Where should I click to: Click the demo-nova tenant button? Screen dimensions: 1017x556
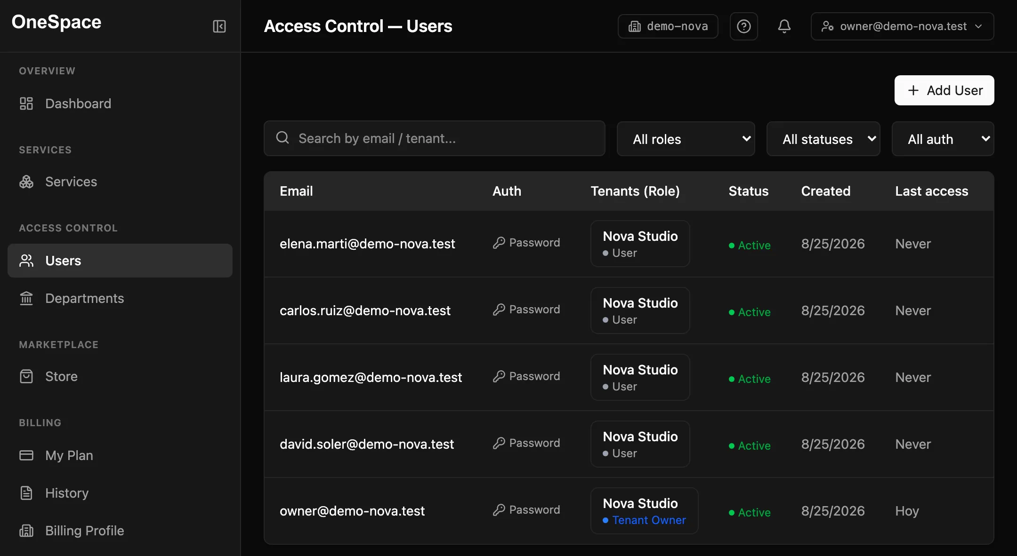click(668, 26)
